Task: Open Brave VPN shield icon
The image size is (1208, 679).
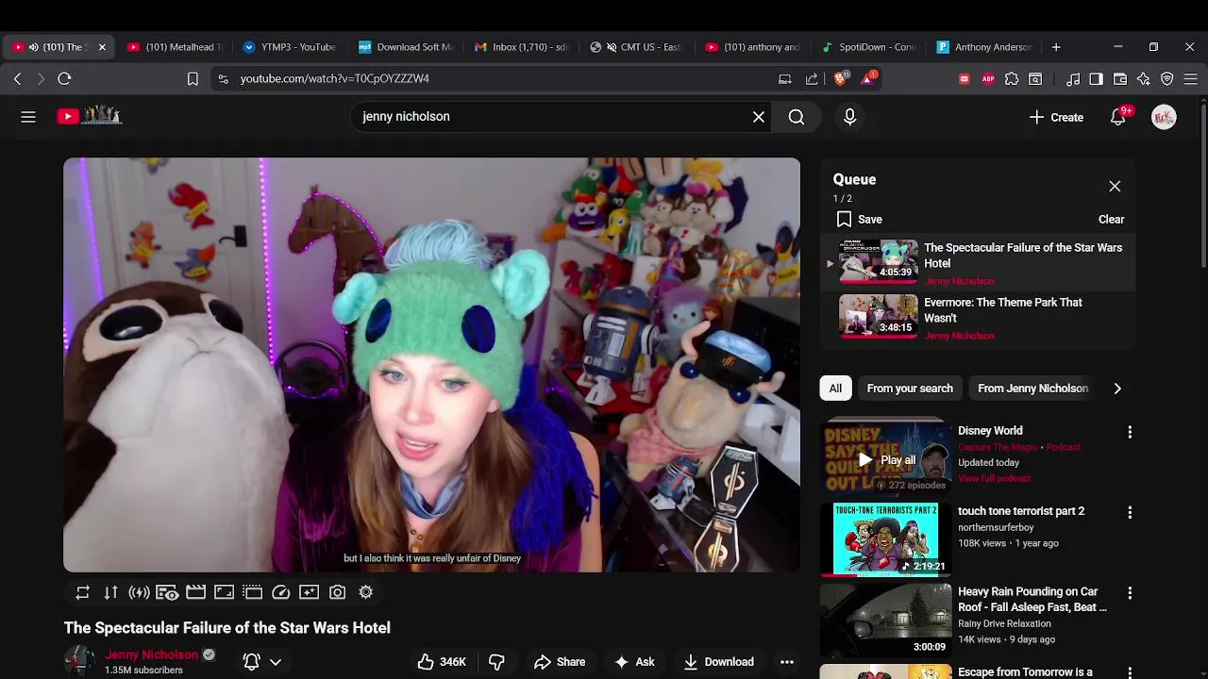Action: [x=1167, y=79]
